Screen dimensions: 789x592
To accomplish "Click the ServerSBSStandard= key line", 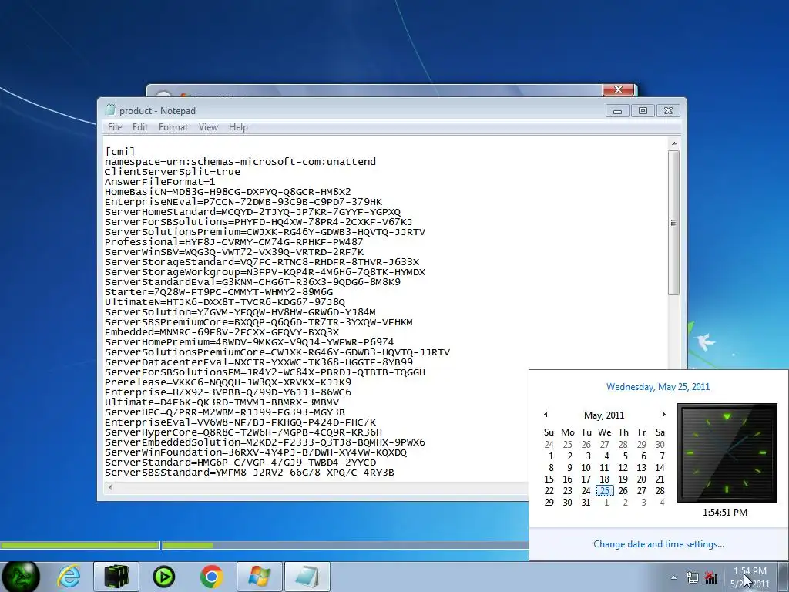I will (249, 473).
